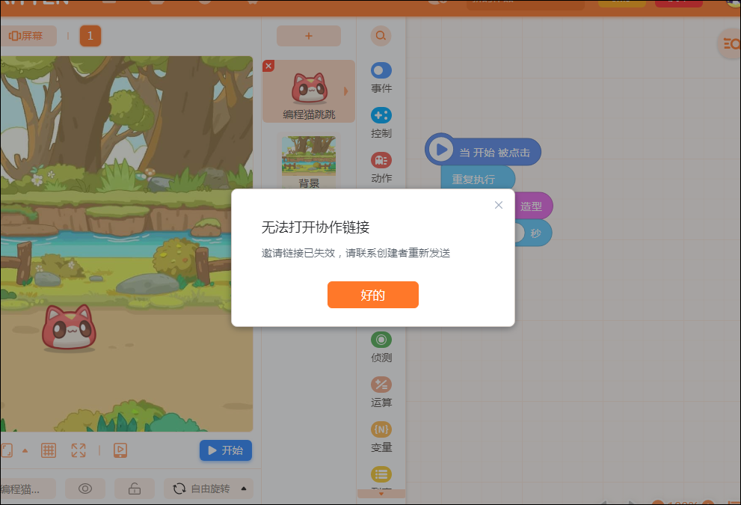This screenshot has height=505, width=741.
Task: Click the phone preview play icon
Action: (120, 450)
